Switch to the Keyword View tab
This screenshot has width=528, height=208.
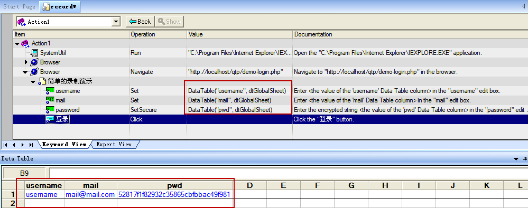coord(64,144)
